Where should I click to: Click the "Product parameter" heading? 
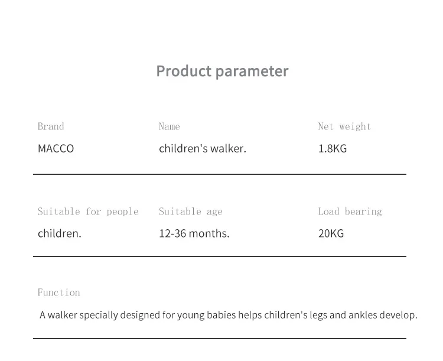(x=222, y=71)
